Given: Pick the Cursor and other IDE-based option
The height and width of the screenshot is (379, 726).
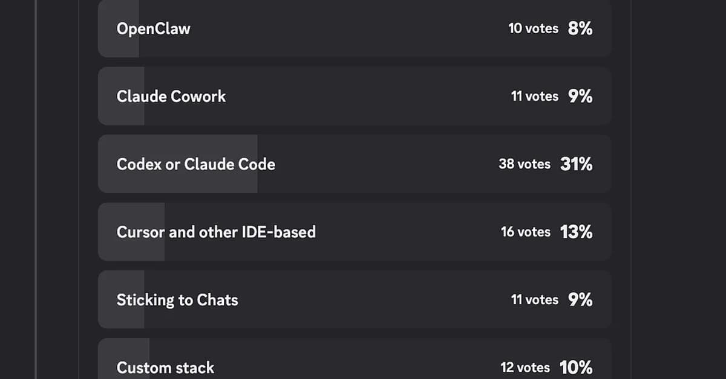Looking at the screenshot, I should click(216, 232).
